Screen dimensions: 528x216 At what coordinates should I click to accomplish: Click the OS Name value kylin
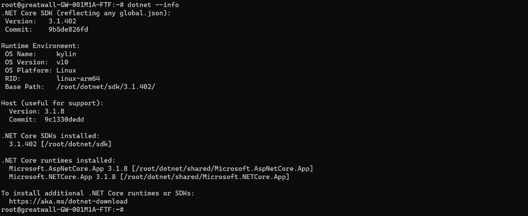click(67, 54)
